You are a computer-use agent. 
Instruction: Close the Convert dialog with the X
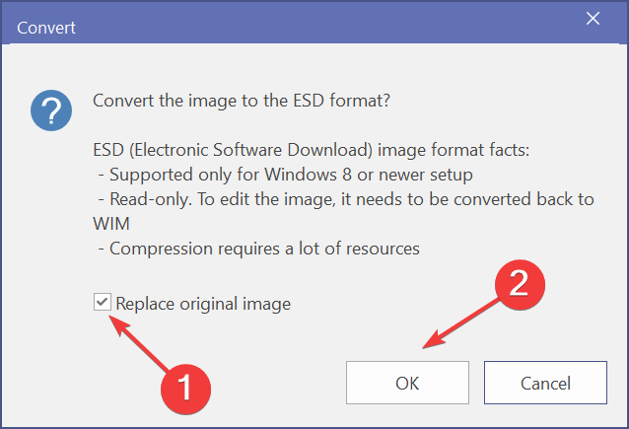pos(593,19)
